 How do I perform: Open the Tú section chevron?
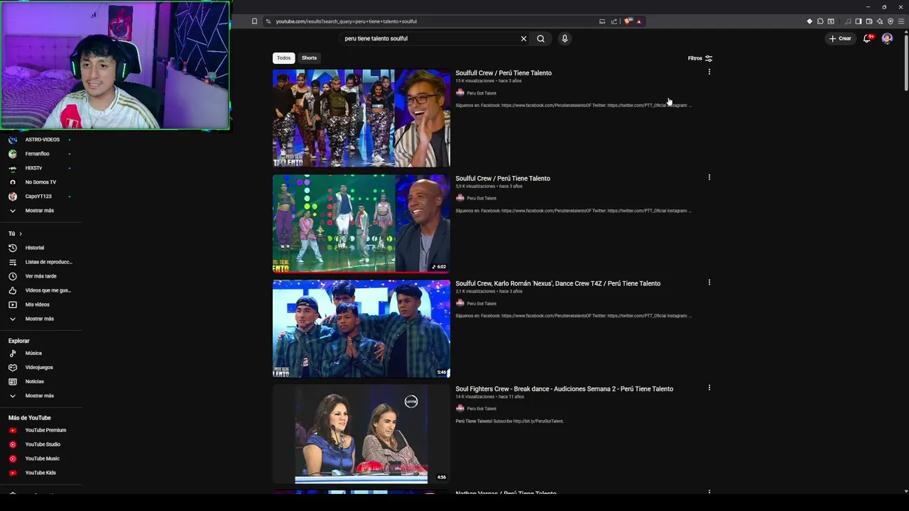(21, 233)
